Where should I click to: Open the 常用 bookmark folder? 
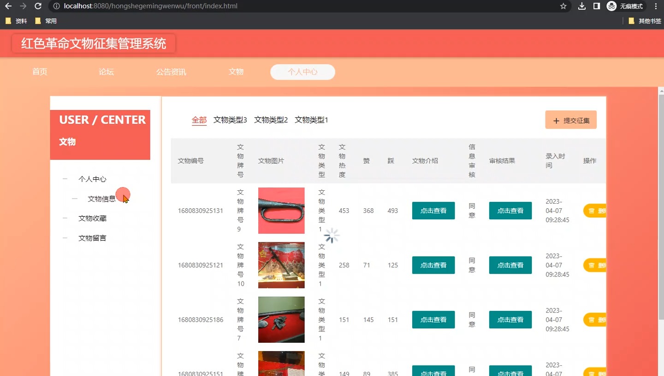(46, 21)
